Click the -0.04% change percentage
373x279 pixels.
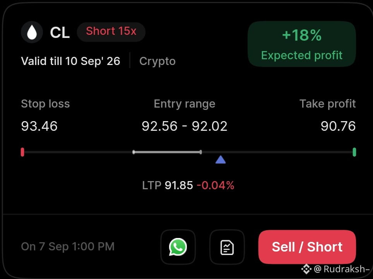[216, 185]
